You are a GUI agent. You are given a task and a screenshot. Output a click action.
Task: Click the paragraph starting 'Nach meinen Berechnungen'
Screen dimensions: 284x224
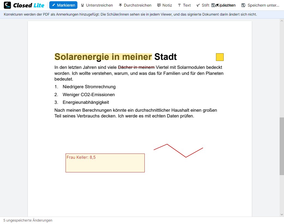pos(136,113)
